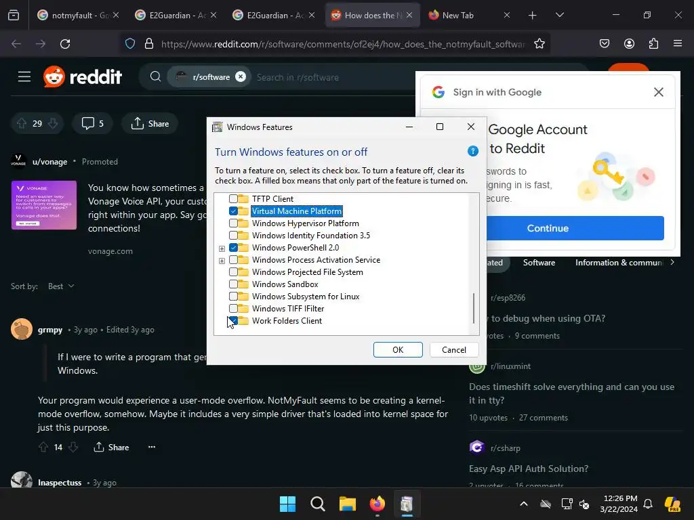Image resolution: width=694 pixels, height=520 pixels.
Task: Check Windows Process Activation Service box
Action: 233,259
